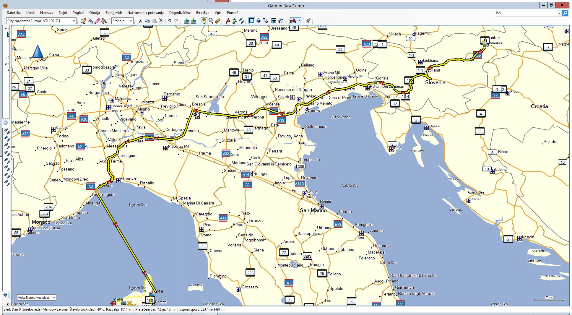Choose the eraser tool in toolbar
This screenshot has height=315, width=572.
pyautogui.click(x=97, y=21)
